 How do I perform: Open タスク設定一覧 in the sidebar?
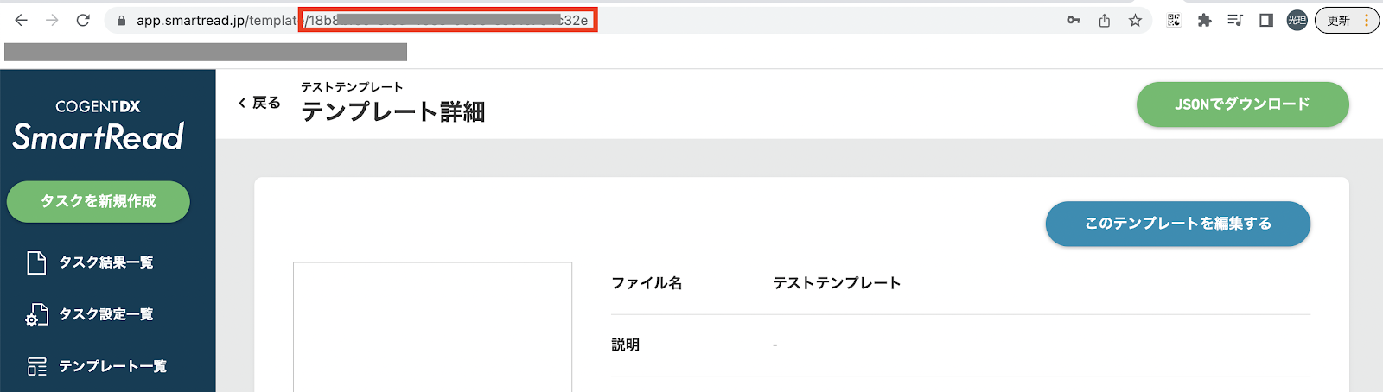point(107,314)
